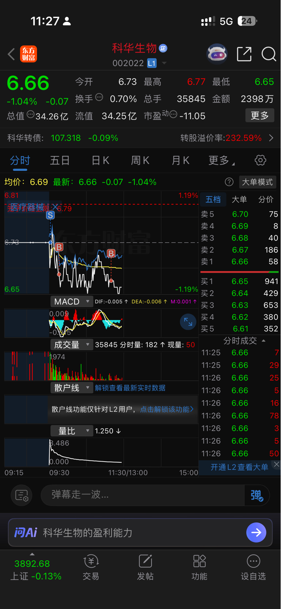281x609 pixels.
Task: Toggle 大单模式 button
Action: click(x=258, y=182)
